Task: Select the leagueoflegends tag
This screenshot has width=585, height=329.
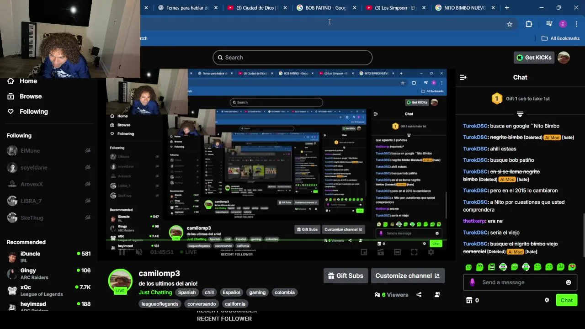Action: click(x=160, y=304)
